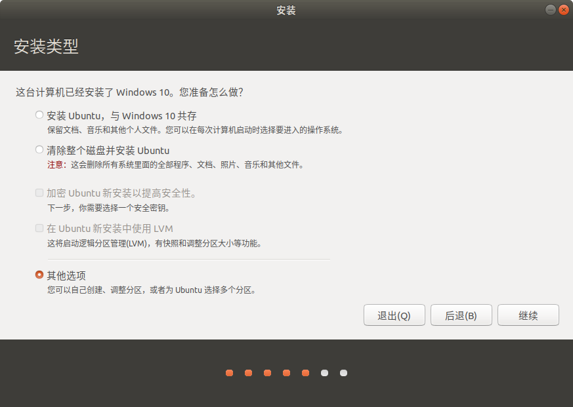Click the 安全密钥 description text

pos(108,208)
